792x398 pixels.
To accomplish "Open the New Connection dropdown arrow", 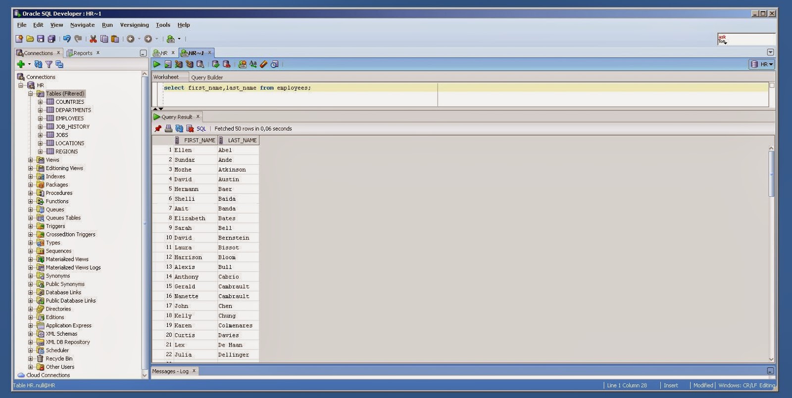I will tap(29, 64).
